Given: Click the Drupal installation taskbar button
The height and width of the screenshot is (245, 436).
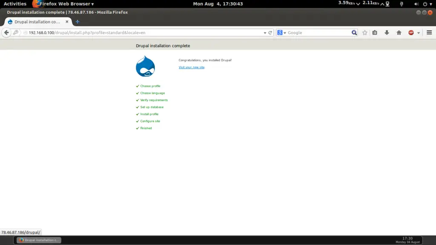Looking at the screenshot, I should [x=39, y=240].
